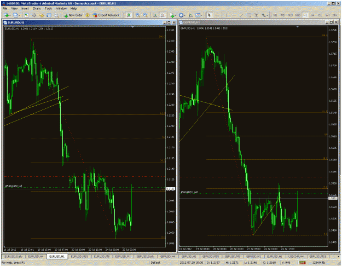The height and width of the screenshot is (266, 342).
Task: Show the Data Window icon
Action: (x=34, y=15)
